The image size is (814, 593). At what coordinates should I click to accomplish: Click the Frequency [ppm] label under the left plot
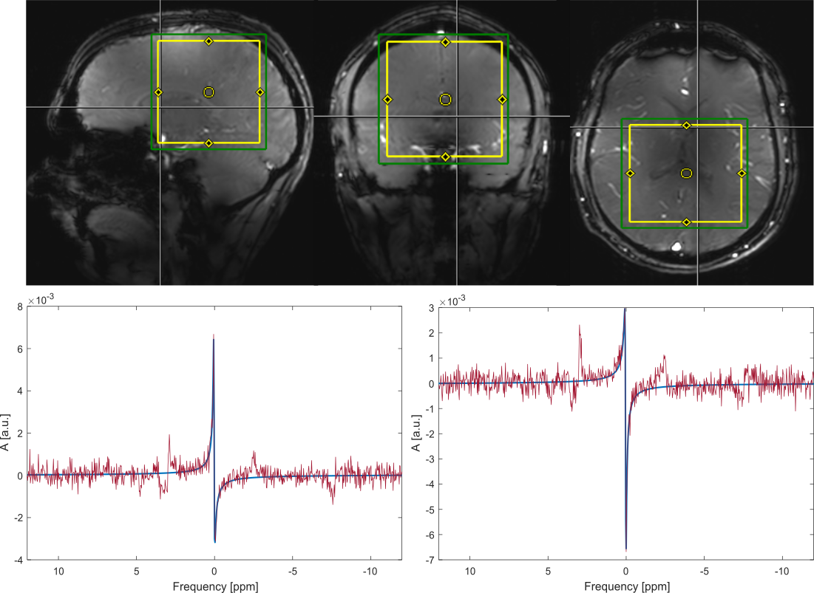click(214, 587)
